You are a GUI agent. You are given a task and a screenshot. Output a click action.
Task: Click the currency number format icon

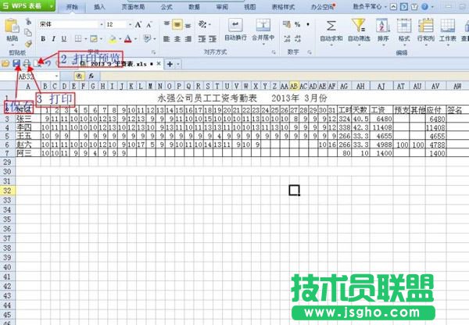click(x=287, y=24)
